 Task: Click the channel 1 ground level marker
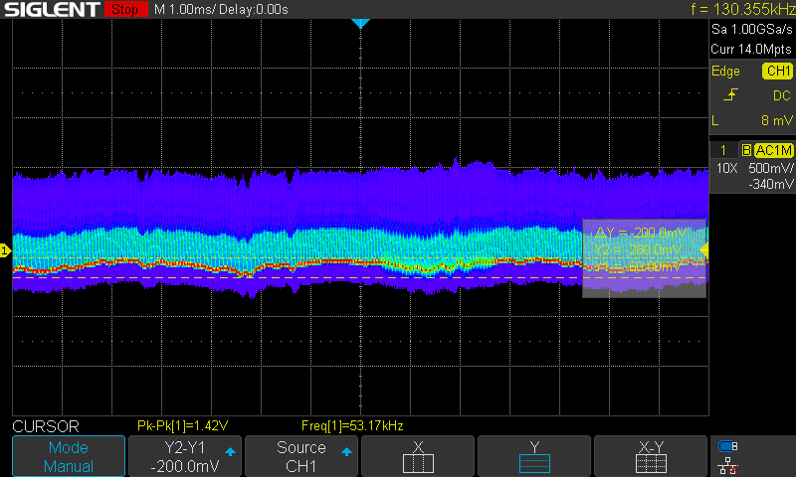[5, 251]
